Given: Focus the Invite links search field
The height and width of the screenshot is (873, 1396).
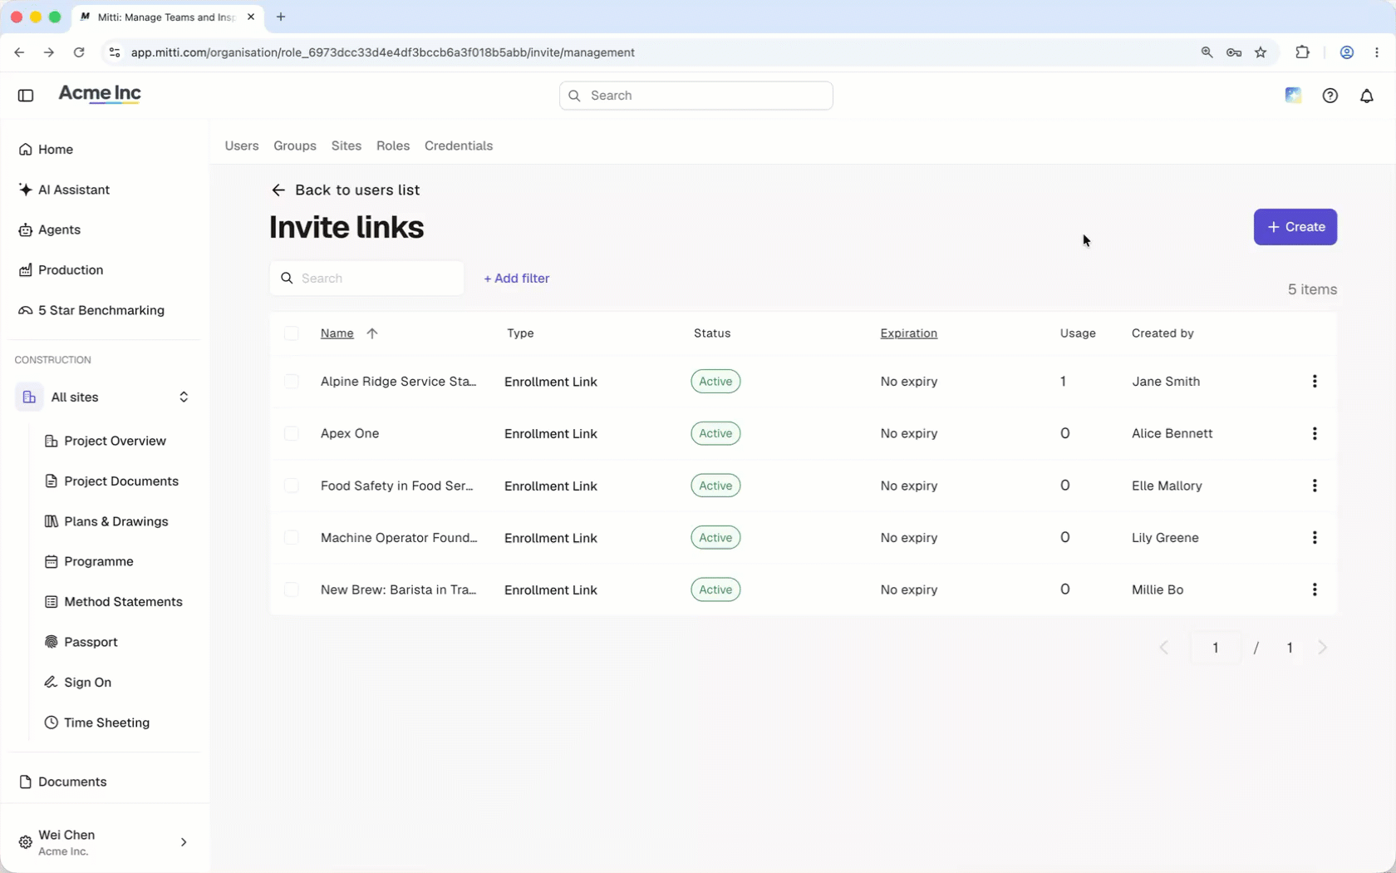Looking at the screenshot, I should (366, 279).
